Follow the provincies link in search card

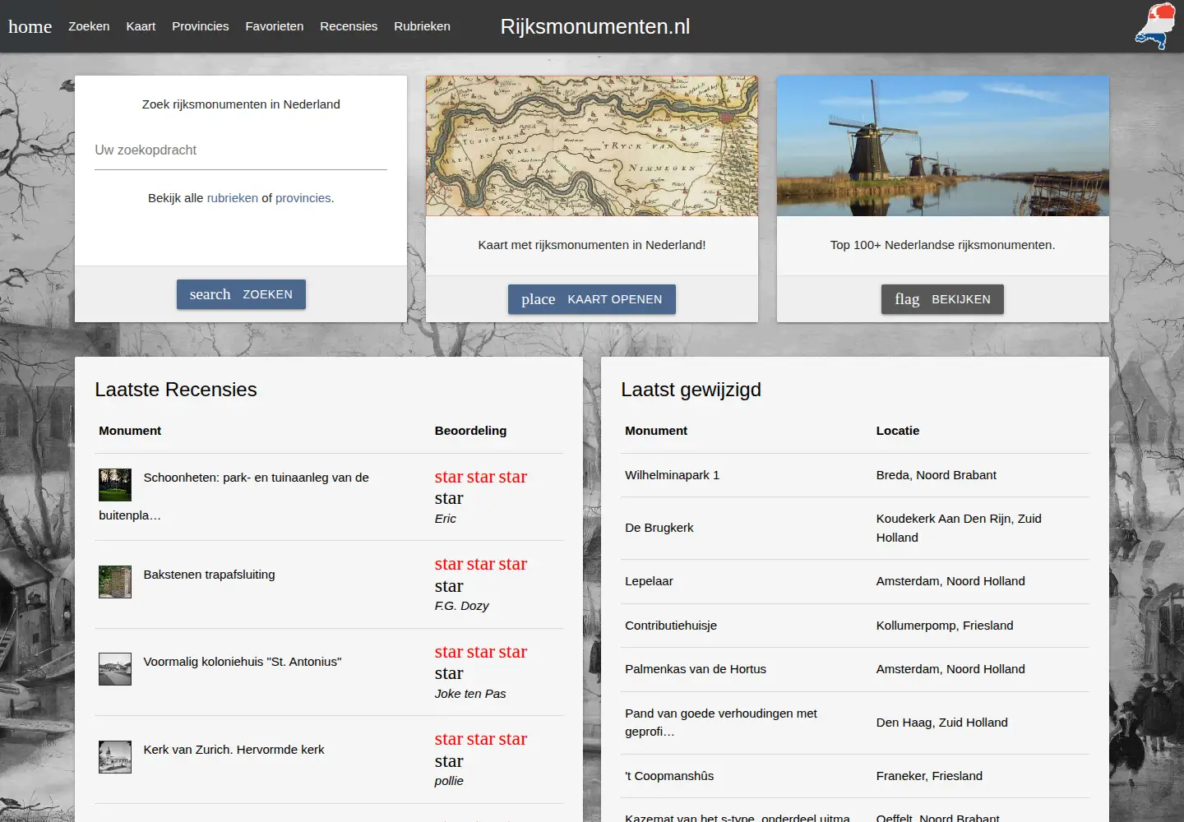point(303,198)
